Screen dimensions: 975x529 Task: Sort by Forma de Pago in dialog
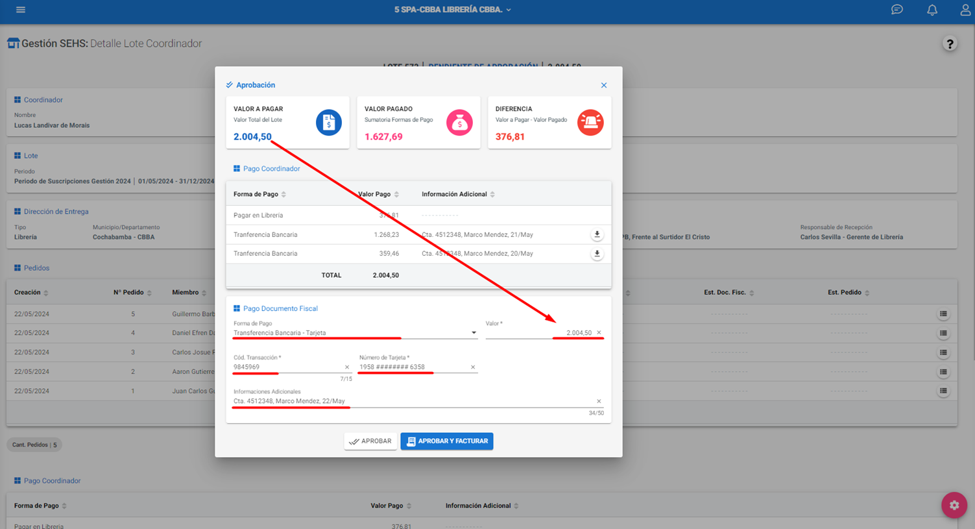259,194
